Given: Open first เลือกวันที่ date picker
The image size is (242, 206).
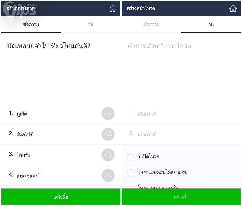Looking at the screenshot, I should coord(181,114).
